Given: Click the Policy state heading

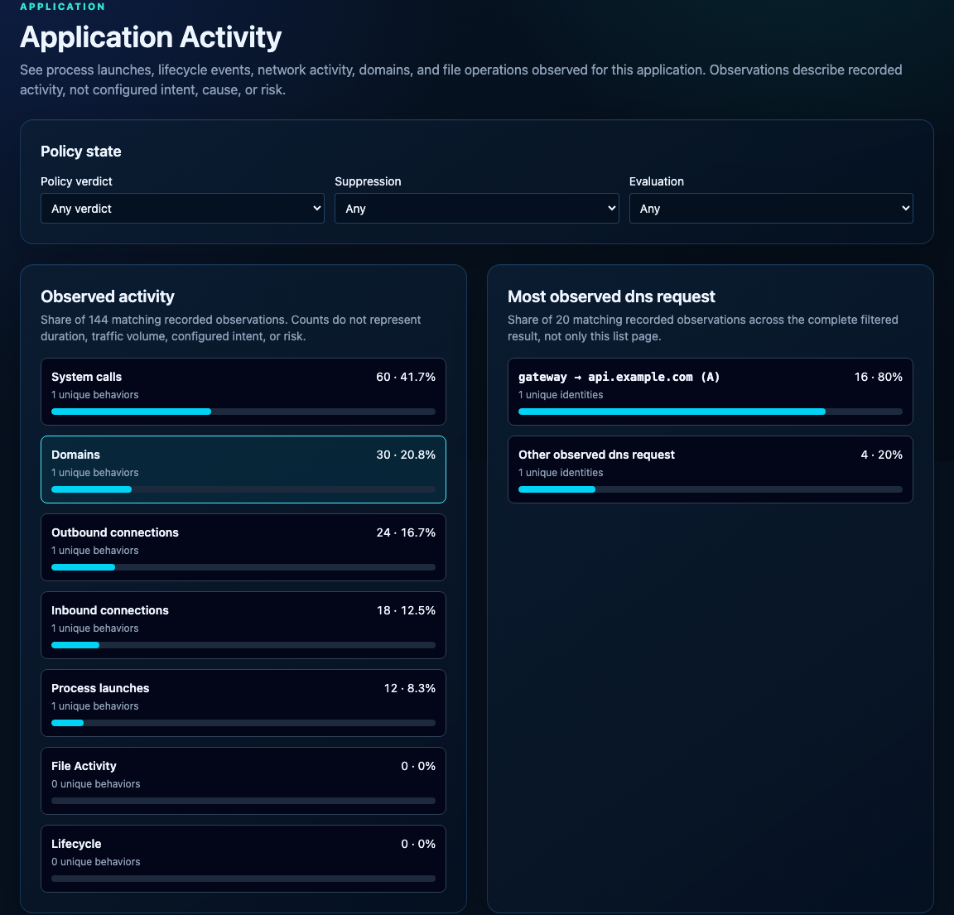Looking at the screenshot, I should 81,152.
